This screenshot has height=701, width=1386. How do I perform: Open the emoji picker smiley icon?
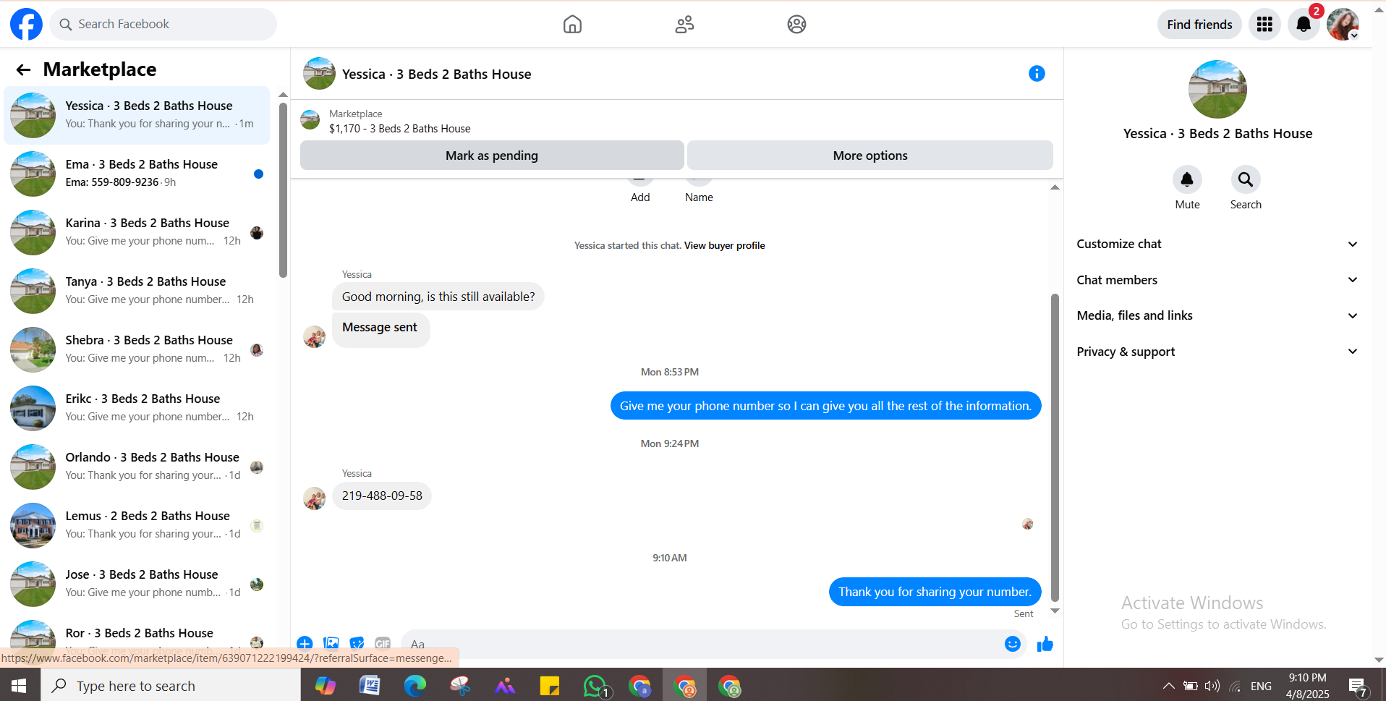point(1012,644)
